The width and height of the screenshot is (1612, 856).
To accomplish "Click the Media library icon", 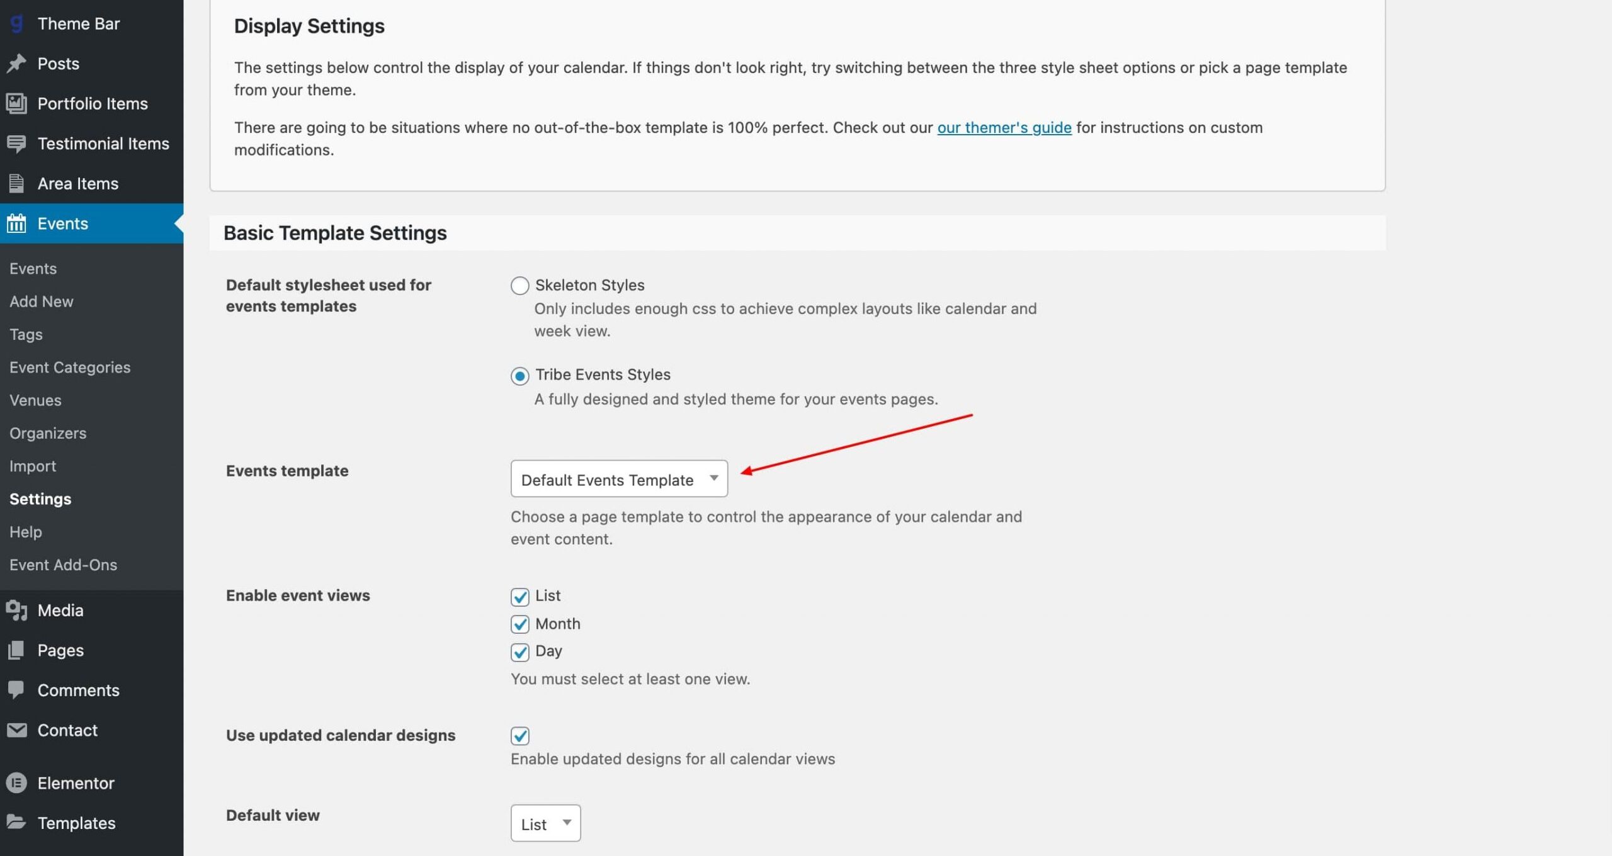I will [x=17, y=610].
